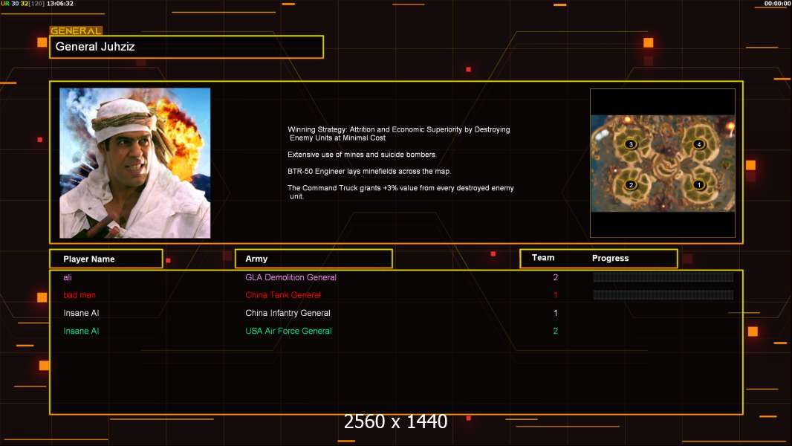Click the 00:00:00 timer readout
792x446 pixels.
tap(777, 4)
